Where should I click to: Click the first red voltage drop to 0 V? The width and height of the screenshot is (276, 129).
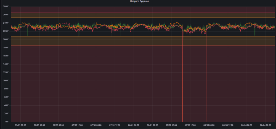(x=182, y=83)
